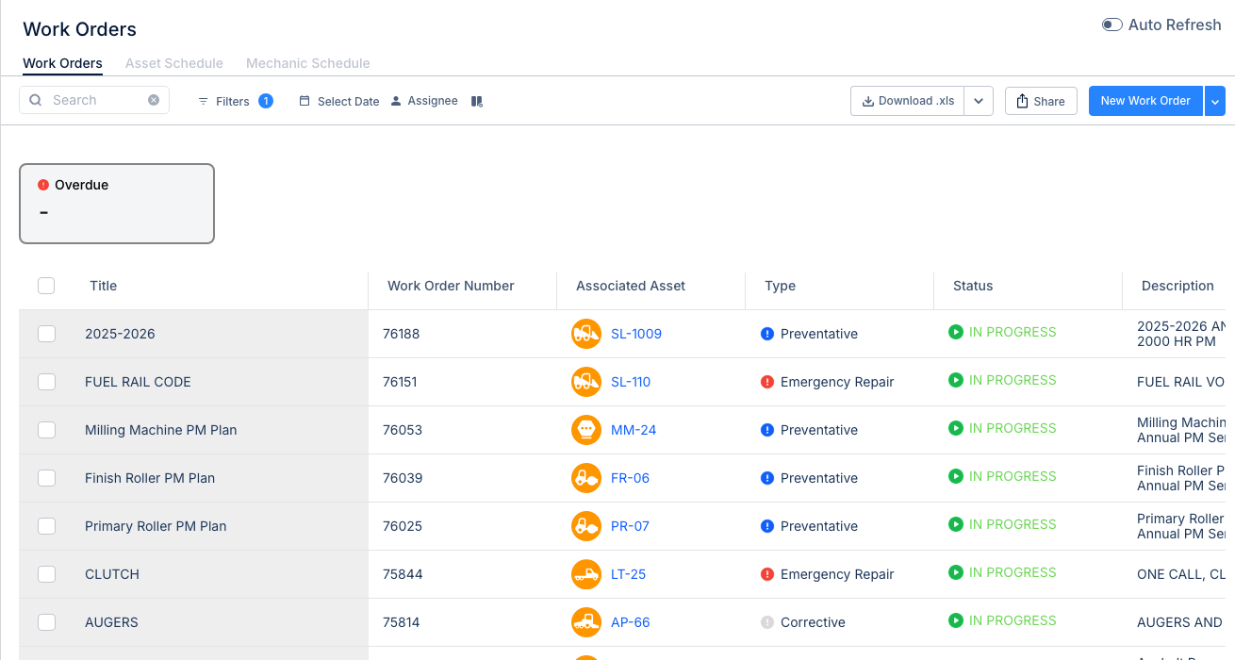Tick the checkbox for FUEL RAIL CODE row
Screen dimensions: 1235x660
[46, 381]
